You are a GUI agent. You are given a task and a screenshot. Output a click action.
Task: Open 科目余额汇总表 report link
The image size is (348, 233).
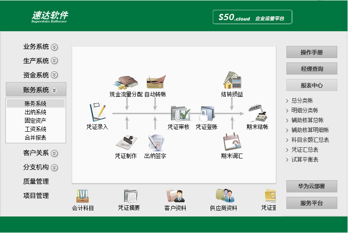310,140
